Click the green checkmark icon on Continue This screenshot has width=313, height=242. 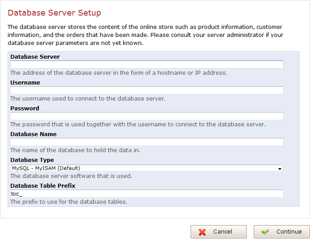265,232
